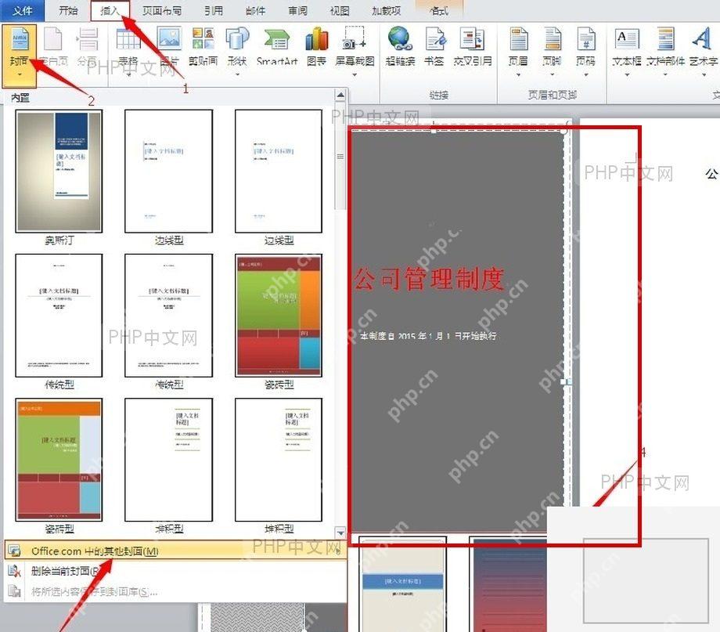The image size is (720, 632).
Task: Insert a picture using 图片
Action: 170,47
